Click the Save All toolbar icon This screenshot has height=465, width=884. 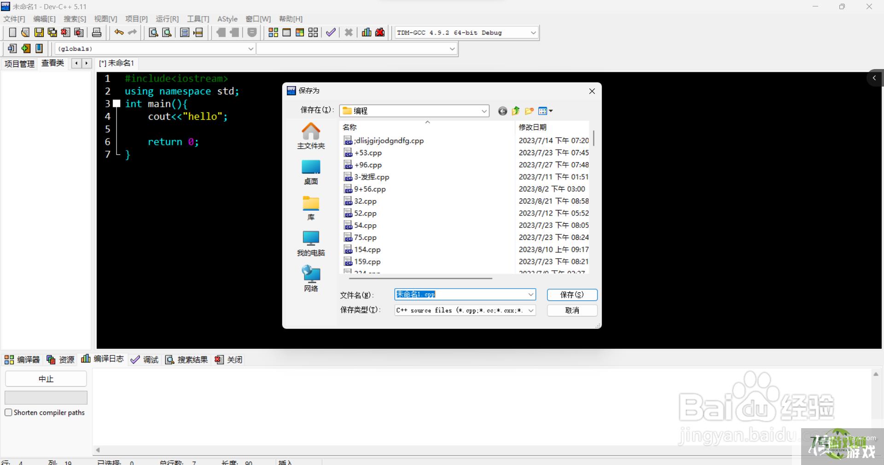52,32
